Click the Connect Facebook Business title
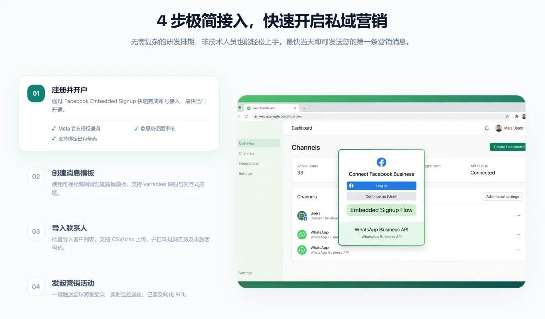Viewport: 545px width, 319px height. tap(381, 174)
